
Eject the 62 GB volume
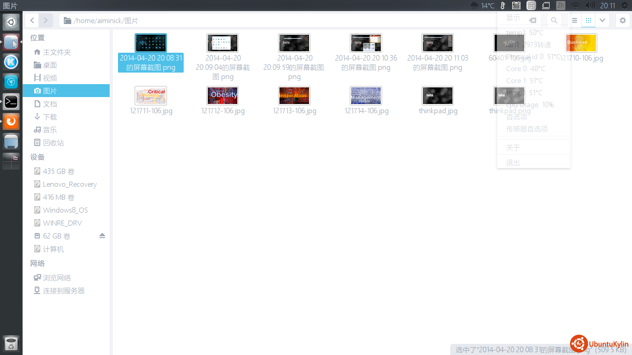(x=102, y=236)
